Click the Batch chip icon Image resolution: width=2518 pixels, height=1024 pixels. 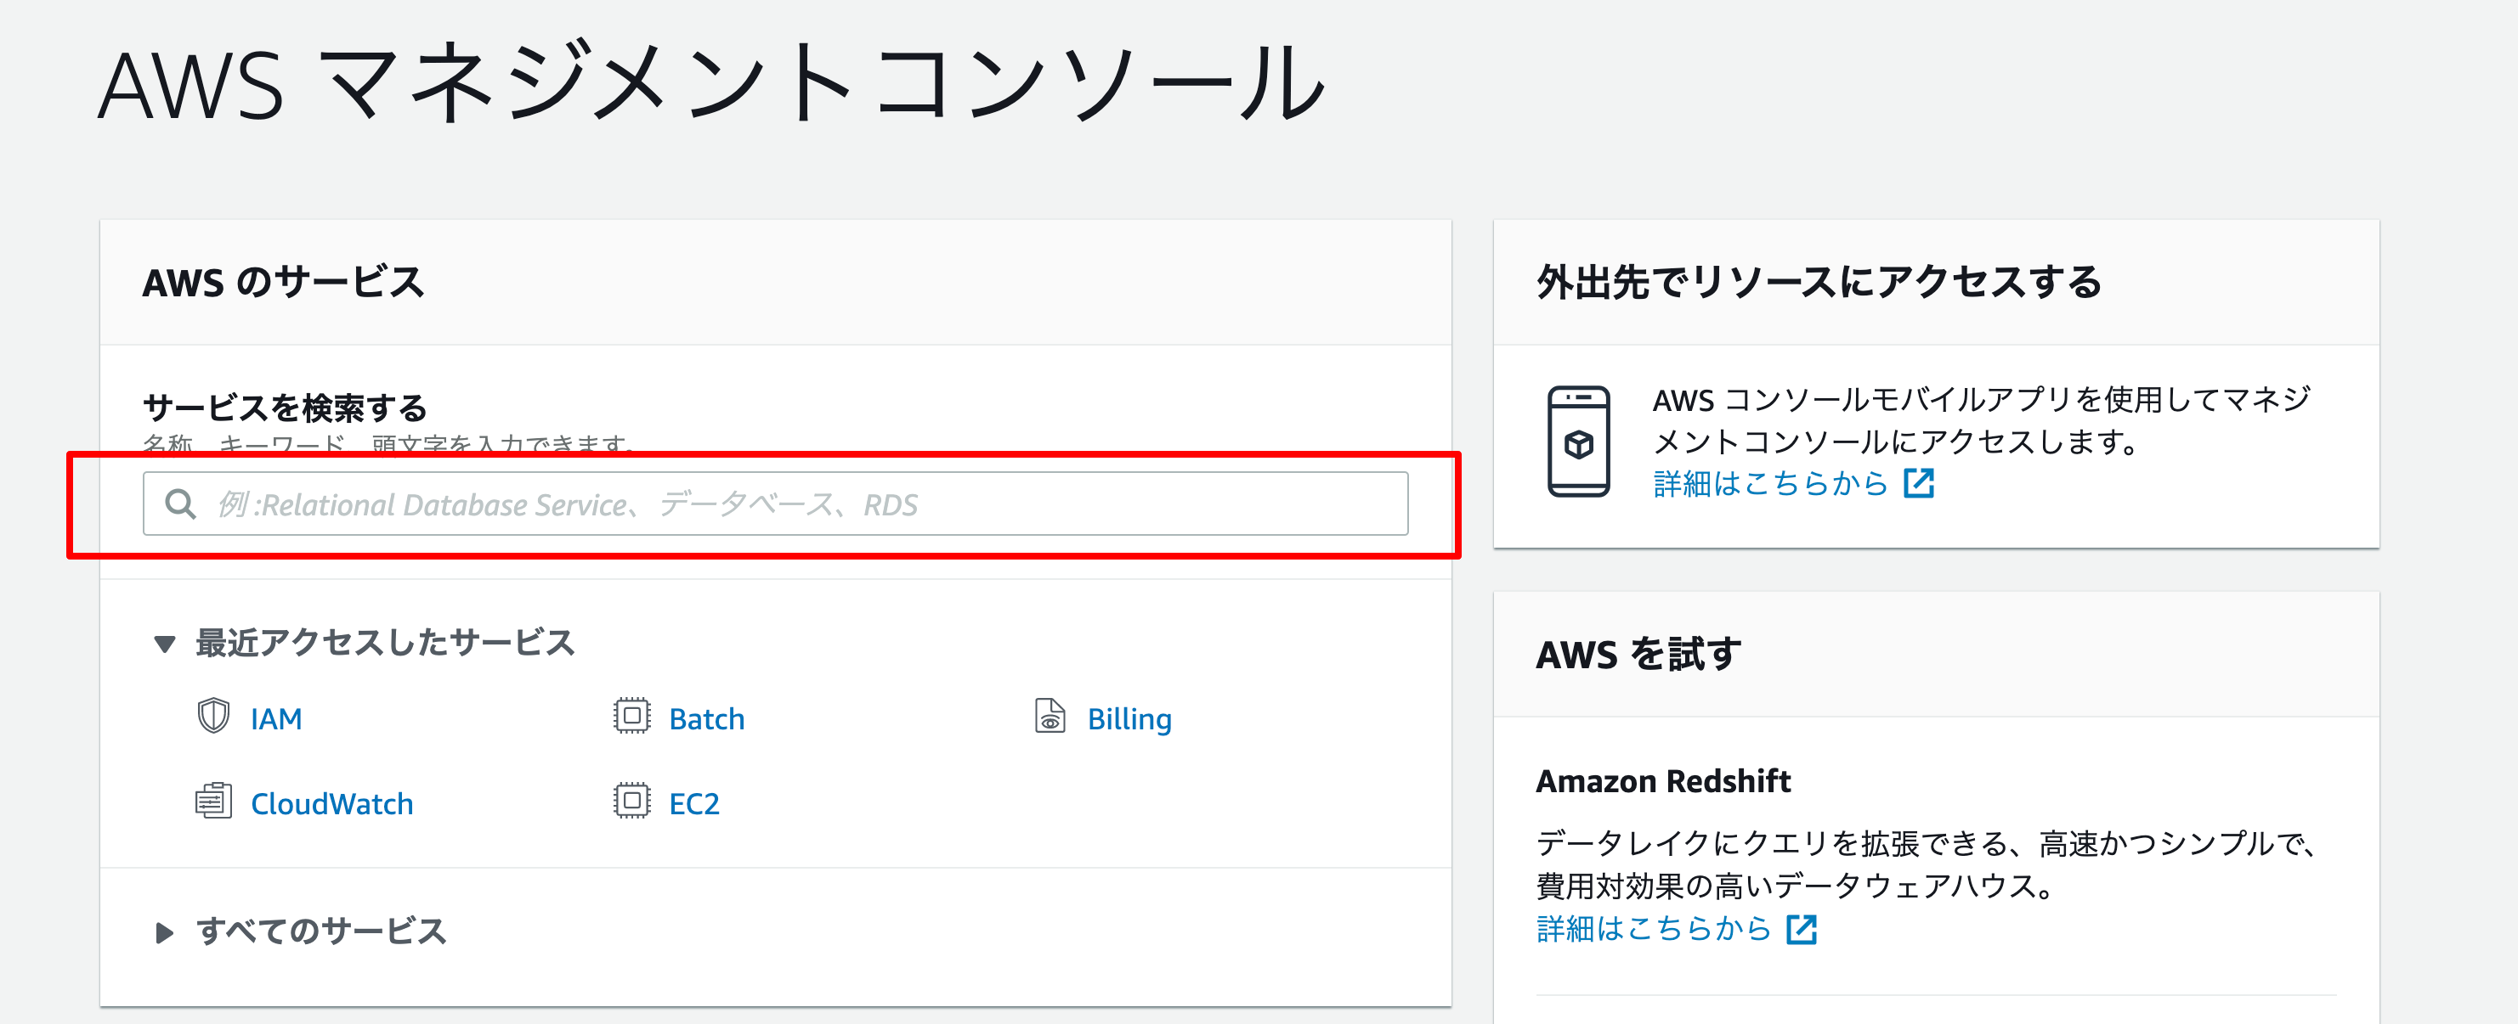click(631, 717)
